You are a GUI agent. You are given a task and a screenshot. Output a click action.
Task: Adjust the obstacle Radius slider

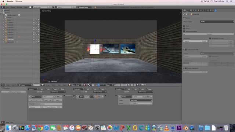(x=195, y=72)
